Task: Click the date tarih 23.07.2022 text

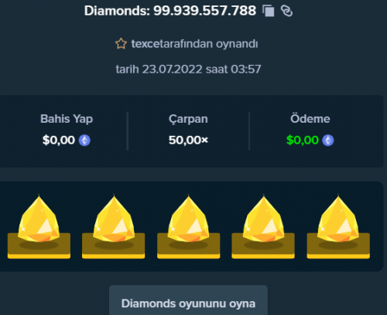Action: coord(159,69)
